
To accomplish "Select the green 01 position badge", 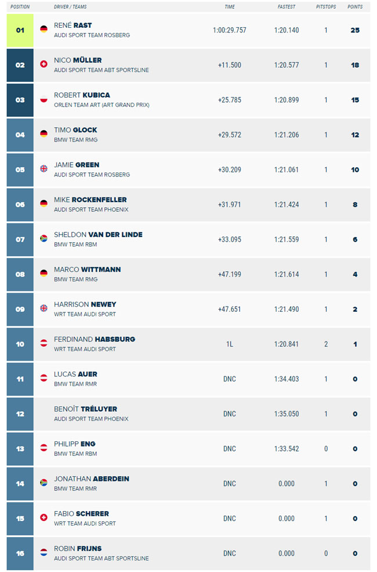I will pos(20,30).
